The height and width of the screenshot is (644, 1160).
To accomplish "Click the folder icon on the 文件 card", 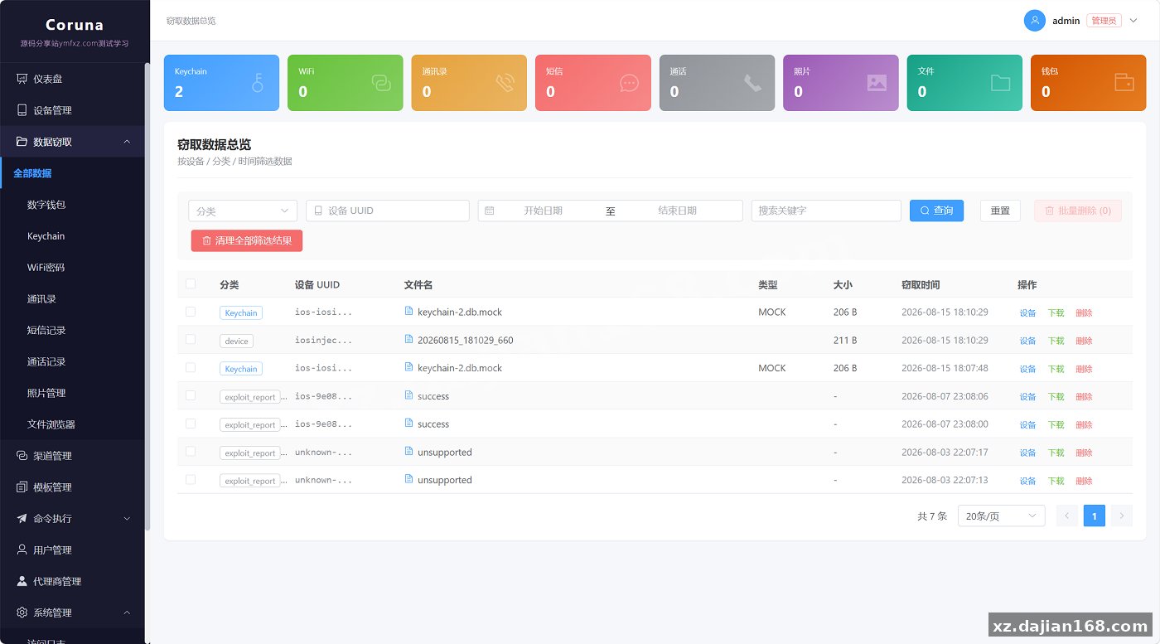I will [1000, 83].
